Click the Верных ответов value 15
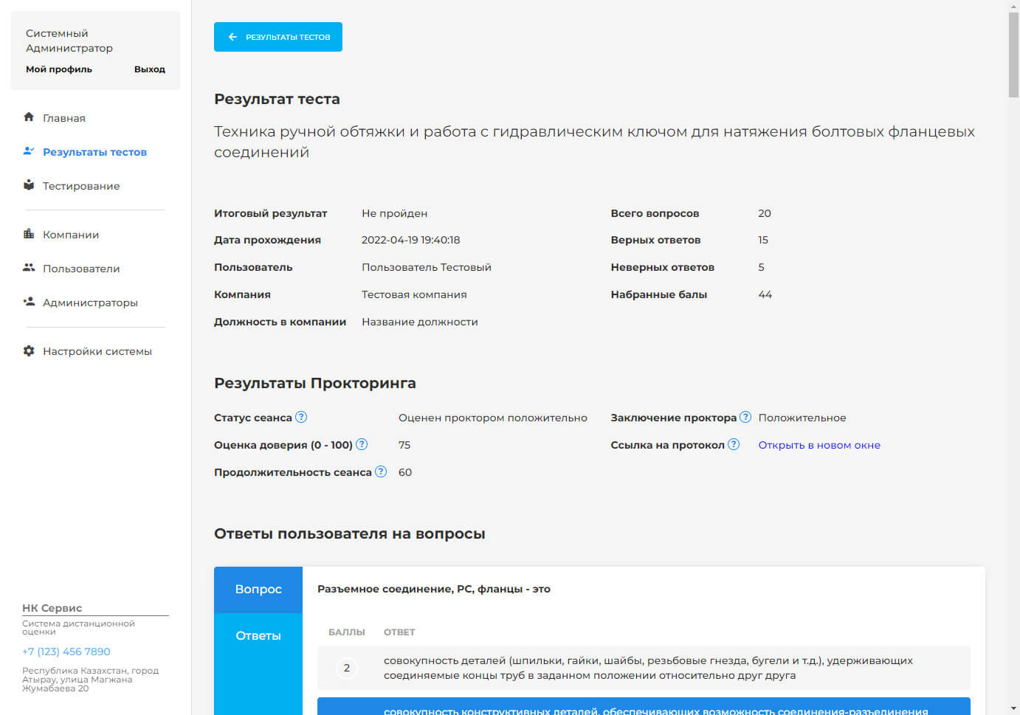This screenshot has width=1020, height=715. click(763, 240)
